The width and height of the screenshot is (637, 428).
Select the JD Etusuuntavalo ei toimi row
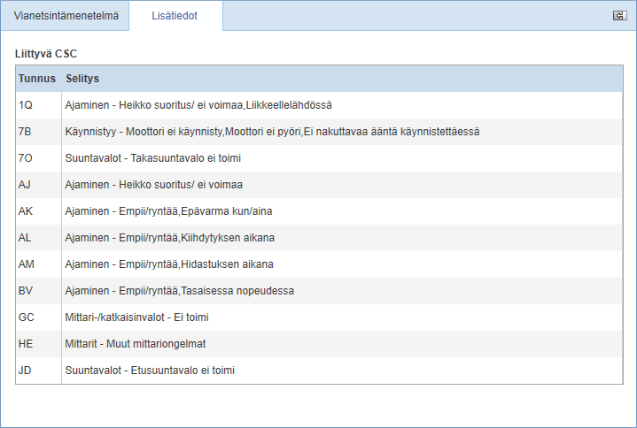[x=319, y=371]
